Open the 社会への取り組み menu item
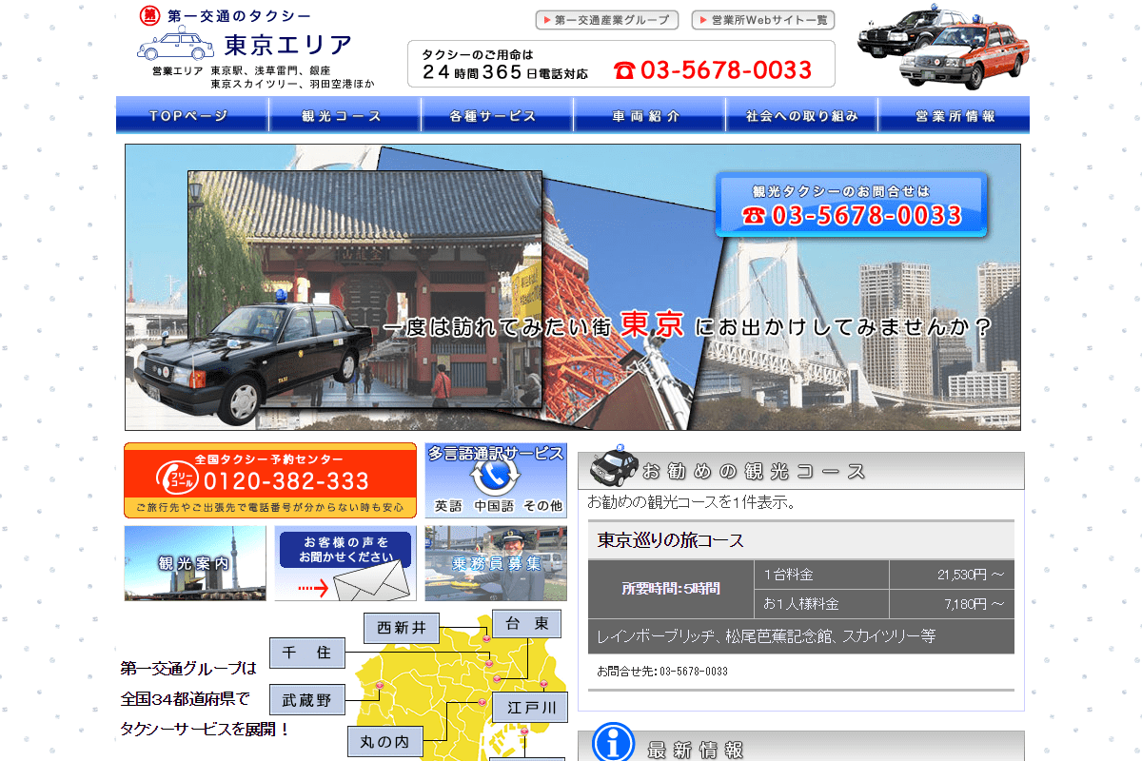This screenshot has height=761, width=1142. (x=801, y=115)
